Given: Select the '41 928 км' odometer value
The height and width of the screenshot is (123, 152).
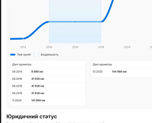Looking at the screenshot, I should 38,93.
